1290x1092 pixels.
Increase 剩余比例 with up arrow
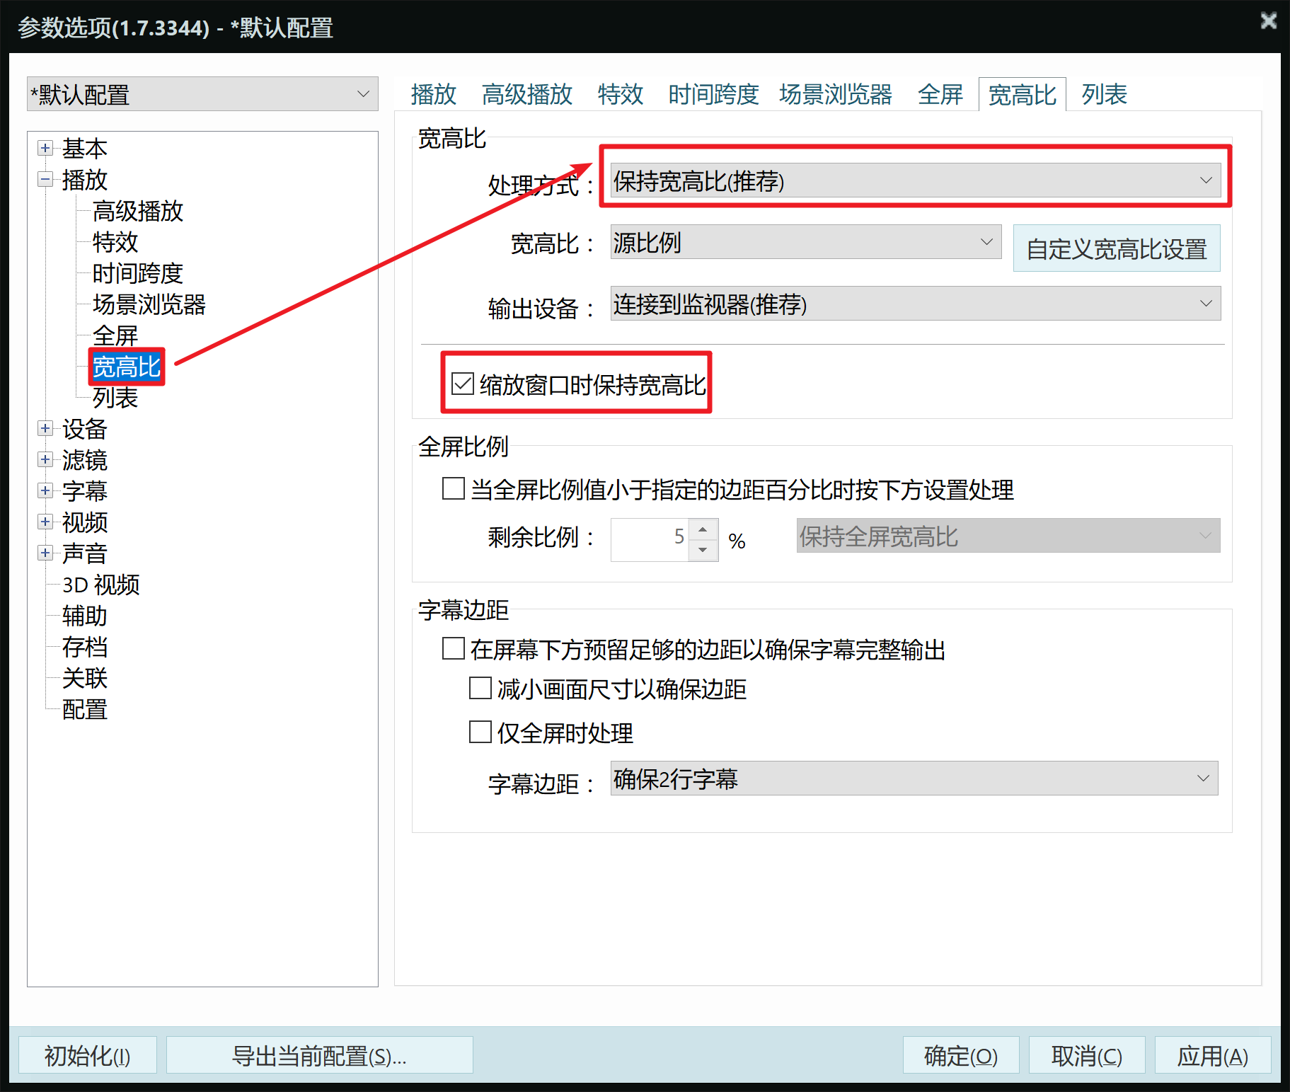703,529
